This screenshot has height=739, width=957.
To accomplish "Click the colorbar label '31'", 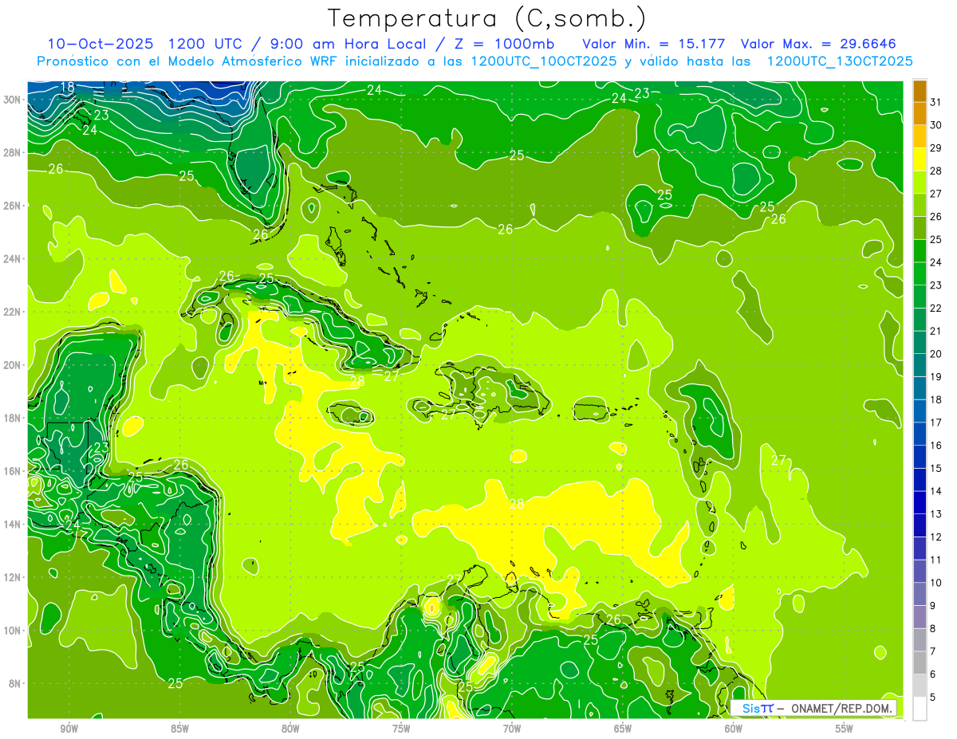I will pos(935,101).
